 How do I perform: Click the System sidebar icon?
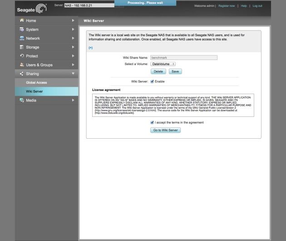[x=22, y=29]
